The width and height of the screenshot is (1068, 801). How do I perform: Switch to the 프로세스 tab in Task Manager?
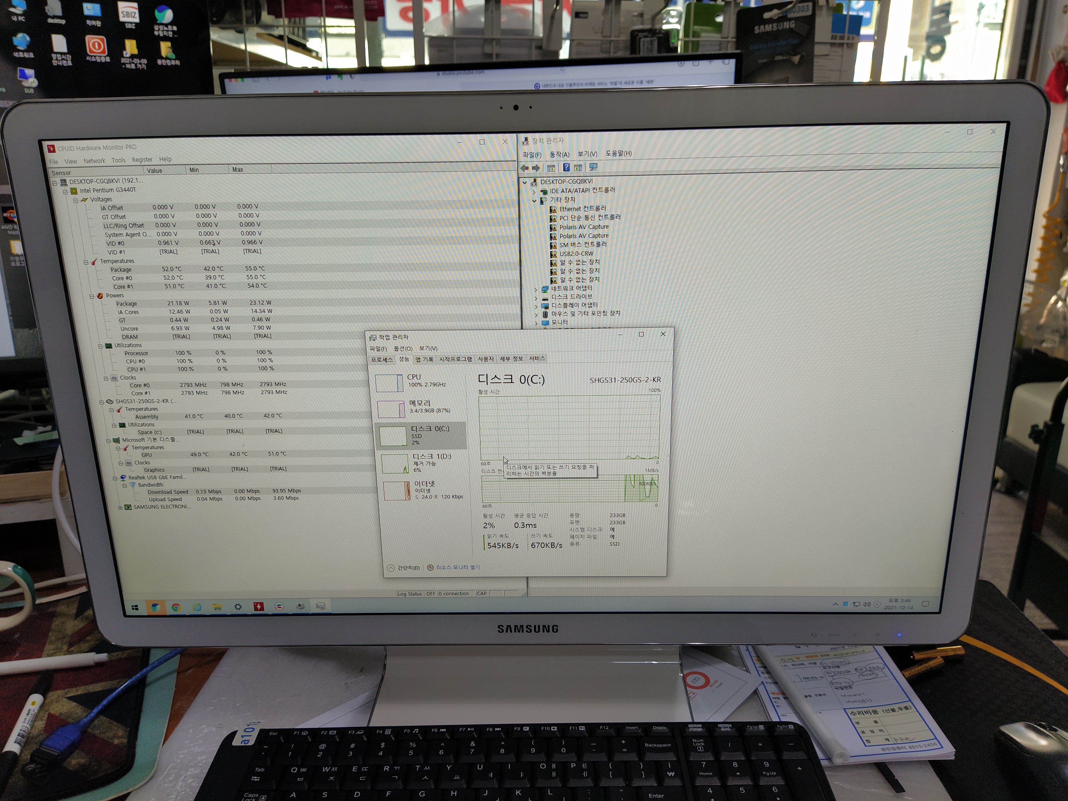[x=382, y=359]
